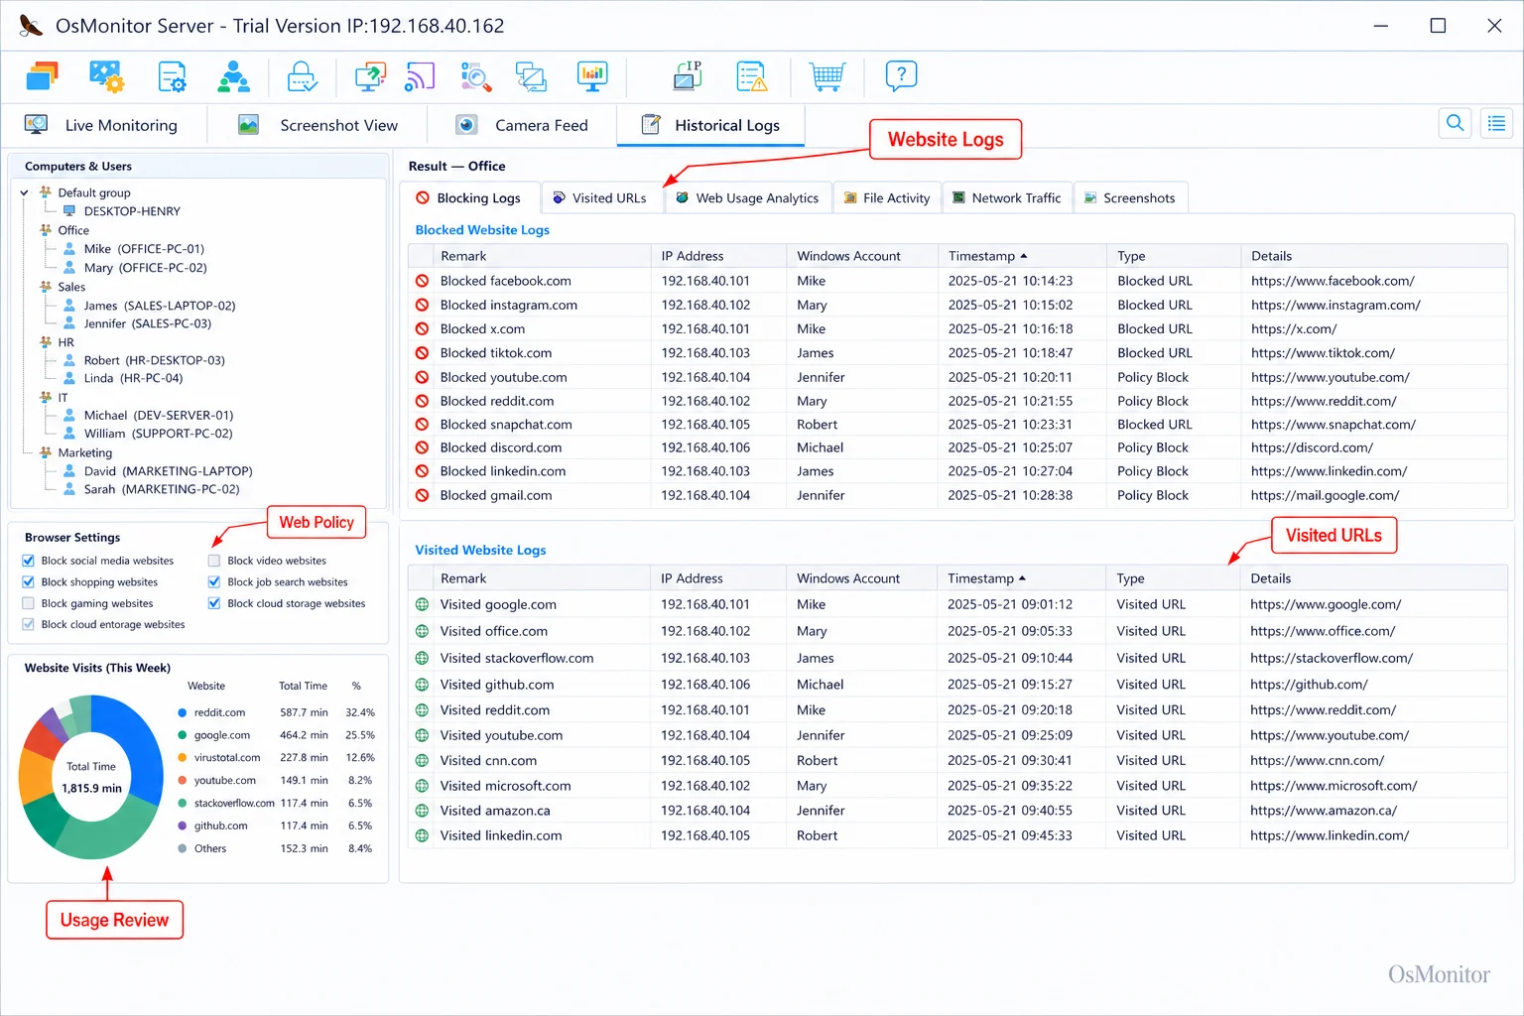1524x1016 pixels.
Task: Open the Web Usage Analytics sub-tab
Action: pyautogui.click(x=748, y=198)
